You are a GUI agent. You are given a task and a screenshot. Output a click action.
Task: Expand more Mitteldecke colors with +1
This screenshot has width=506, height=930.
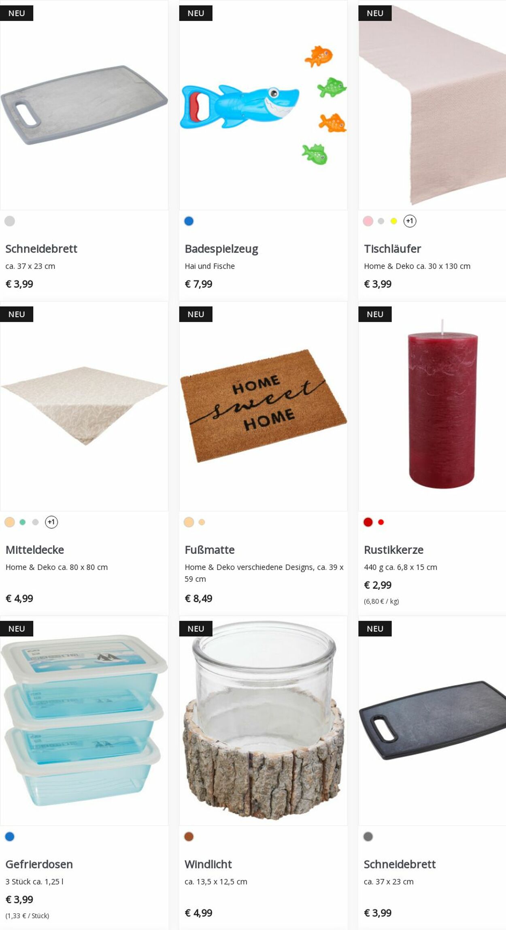51,522
